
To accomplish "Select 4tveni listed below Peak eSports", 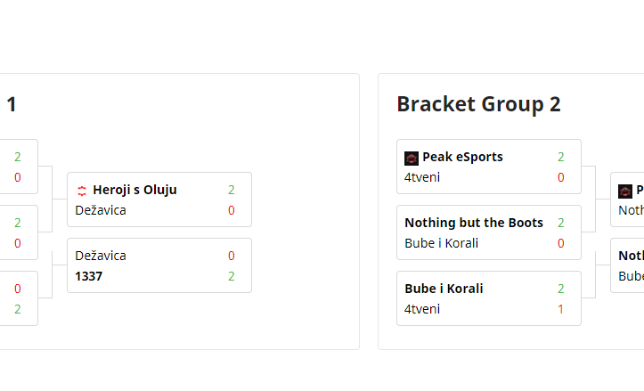I will [422, 177].
